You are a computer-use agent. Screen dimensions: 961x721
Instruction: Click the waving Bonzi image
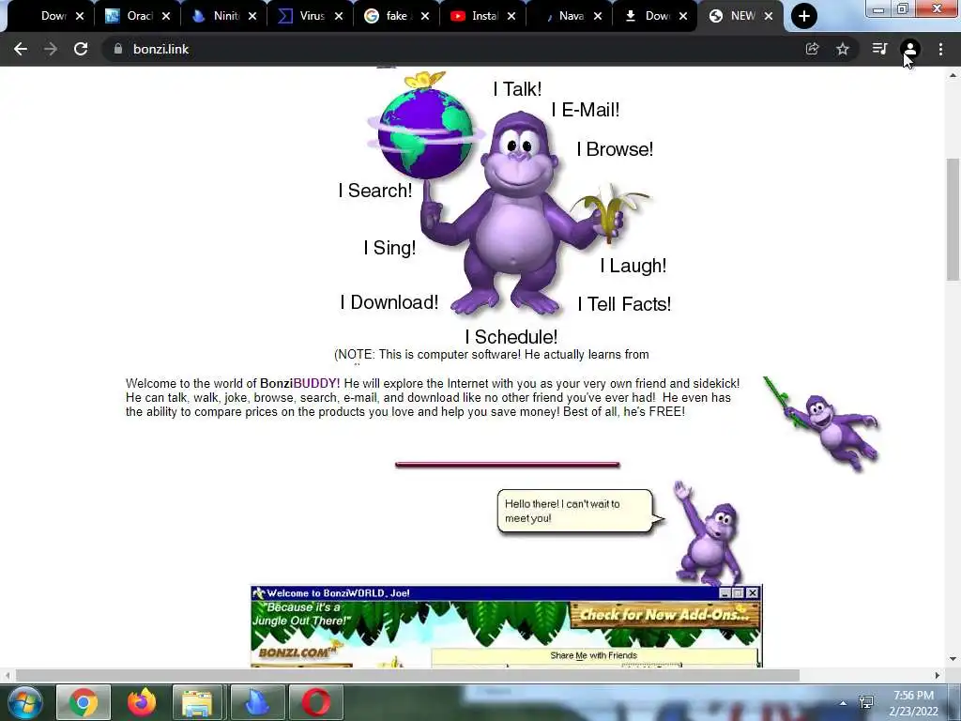tap(708, 532)
